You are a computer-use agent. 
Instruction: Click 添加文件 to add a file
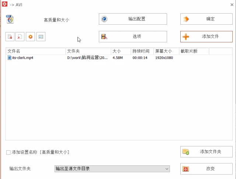[206, 36]
